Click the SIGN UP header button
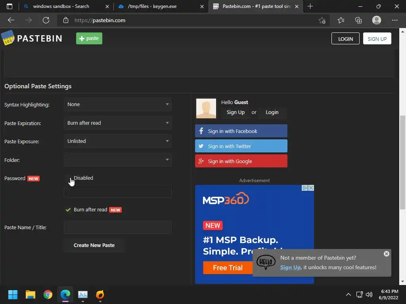 377,38
